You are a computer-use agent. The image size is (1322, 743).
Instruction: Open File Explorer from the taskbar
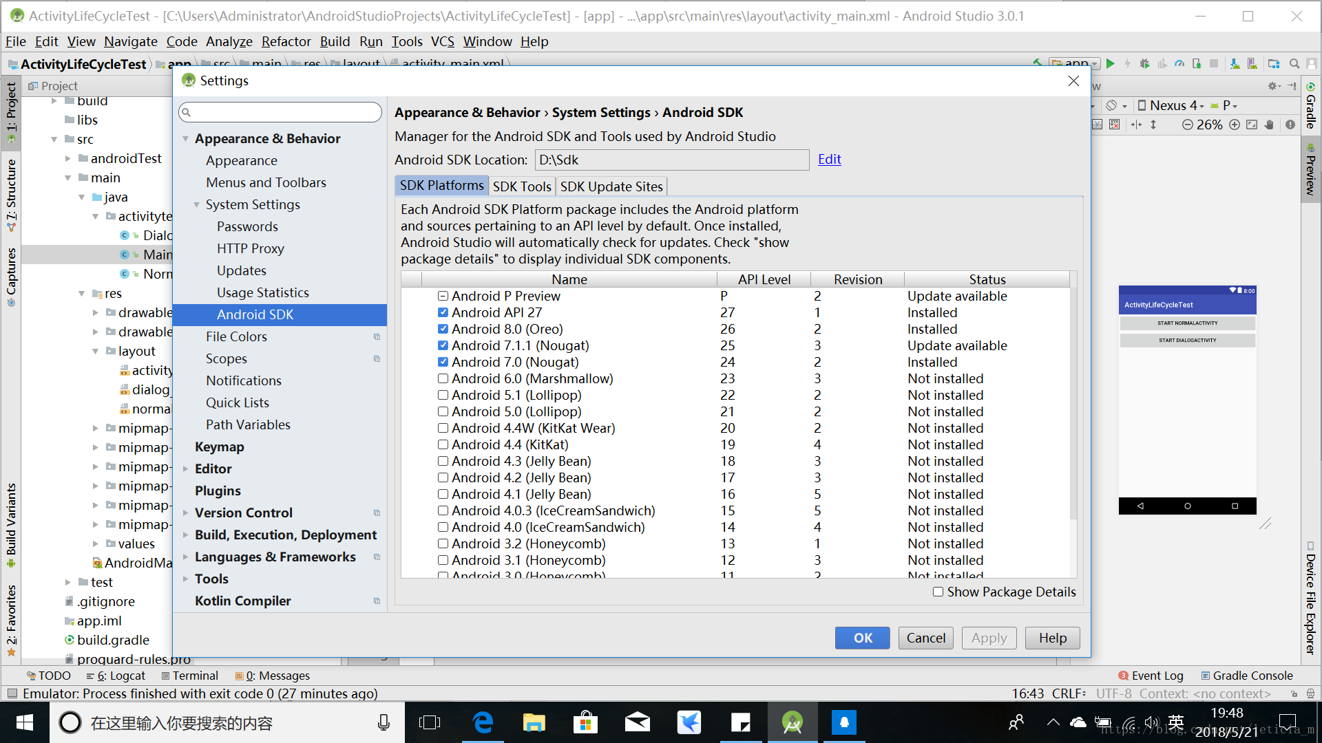[534, 722]
